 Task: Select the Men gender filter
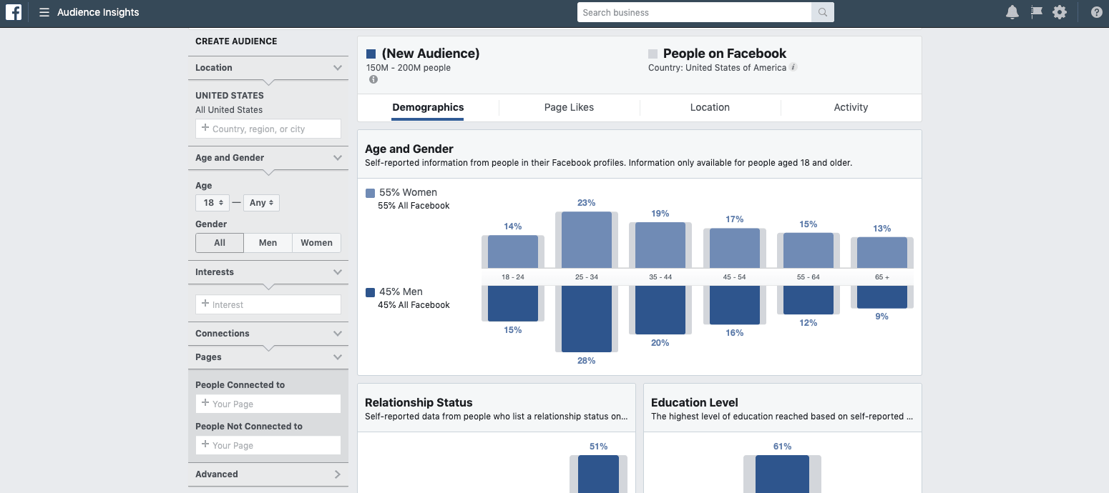tap(268, 243)
